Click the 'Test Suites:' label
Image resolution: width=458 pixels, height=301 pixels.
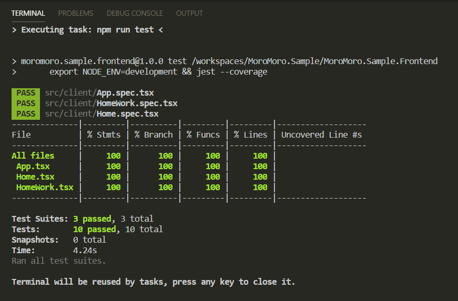(x=40, y=219)
